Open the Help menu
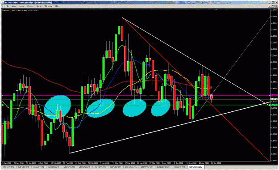Screen dimensions: 279x170 [57, 6]
